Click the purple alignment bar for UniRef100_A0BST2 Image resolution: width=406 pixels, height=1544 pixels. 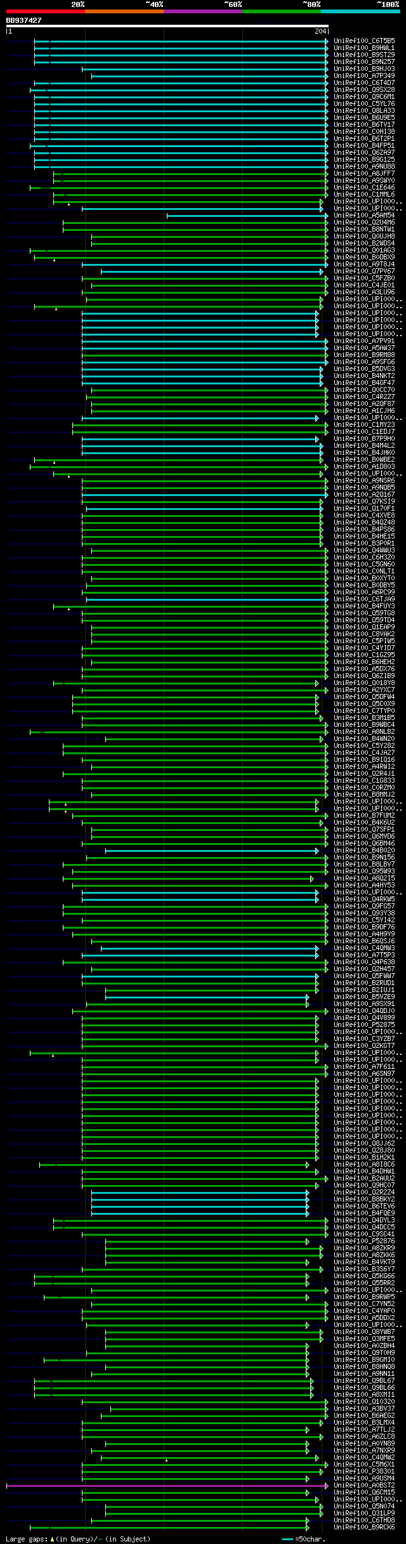point(167,1486)
